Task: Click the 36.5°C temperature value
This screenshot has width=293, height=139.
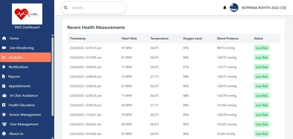Action: pyautogui.click(x=155, y=58)
